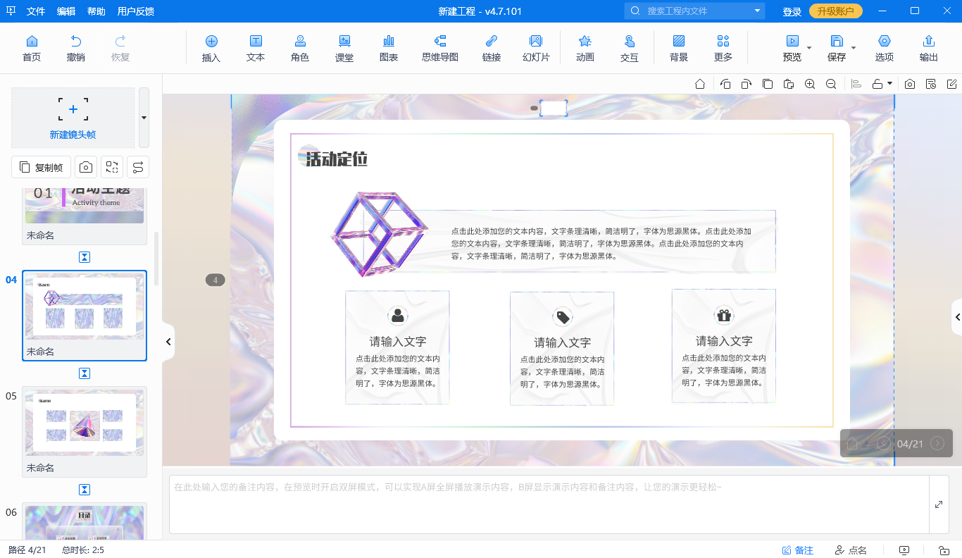Image resolution: width=962 pixels, height=558 pixels.
Task: Go to 首页 home toolbar button
Action: 31,49
